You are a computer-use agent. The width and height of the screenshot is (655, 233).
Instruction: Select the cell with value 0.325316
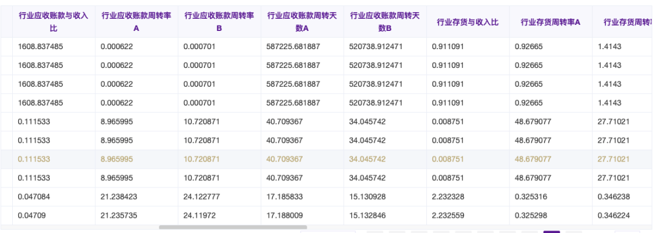point(551,197)
